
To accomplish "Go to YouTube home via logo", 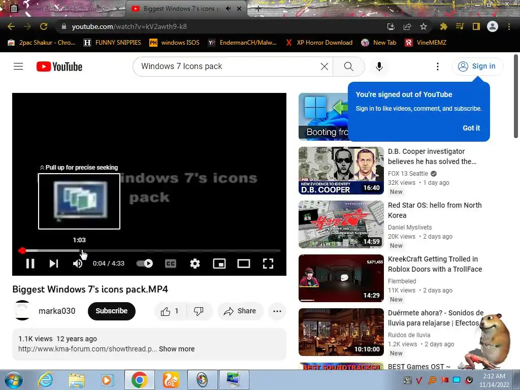I will tap(59, 67).
